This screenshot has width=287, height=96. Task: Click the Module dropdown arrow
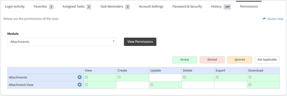point(114,41)
